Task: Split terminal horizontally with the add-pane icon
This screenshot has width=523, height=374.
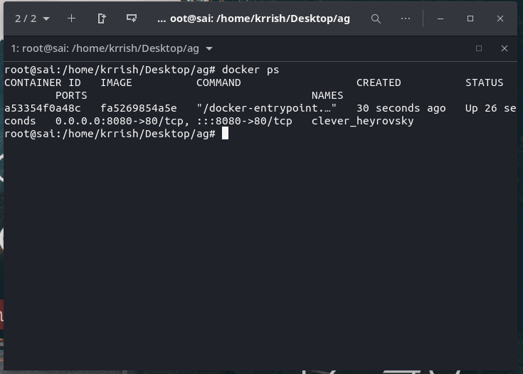Action: pyautogui.click(x=132, y=18)
